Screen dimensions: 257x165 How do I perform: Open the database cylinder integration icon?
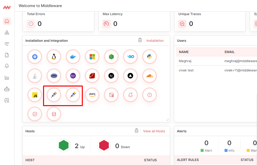pyautogui.click(x=54, y=114)
